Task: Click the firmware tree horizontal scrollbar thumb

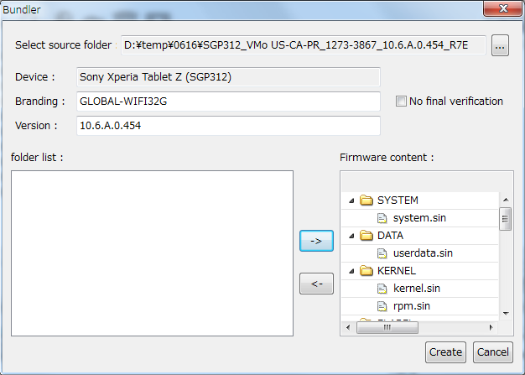Action: (387, 327)
